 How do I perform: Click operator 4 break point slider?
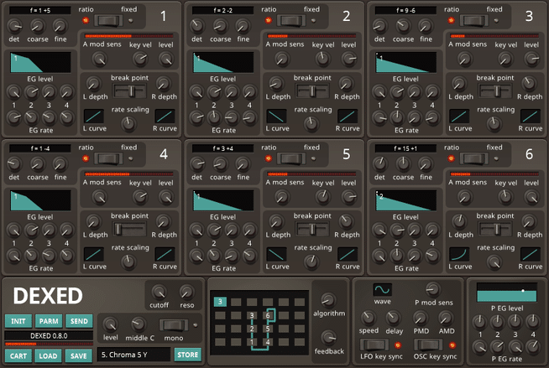(129, 229)
